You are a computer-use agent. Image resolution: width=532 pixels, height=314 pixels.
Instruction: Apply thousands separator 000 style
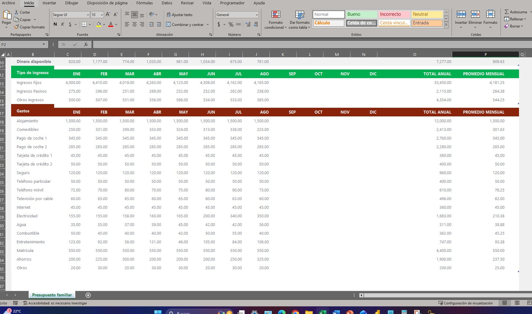(x=238, y=24)
